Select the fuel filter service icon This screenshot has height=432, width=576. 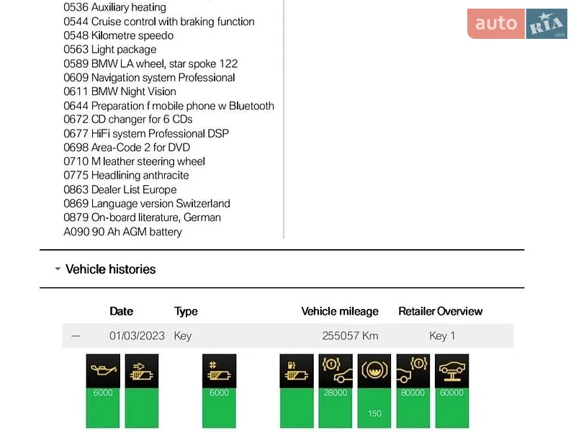(x=297, y=370)
